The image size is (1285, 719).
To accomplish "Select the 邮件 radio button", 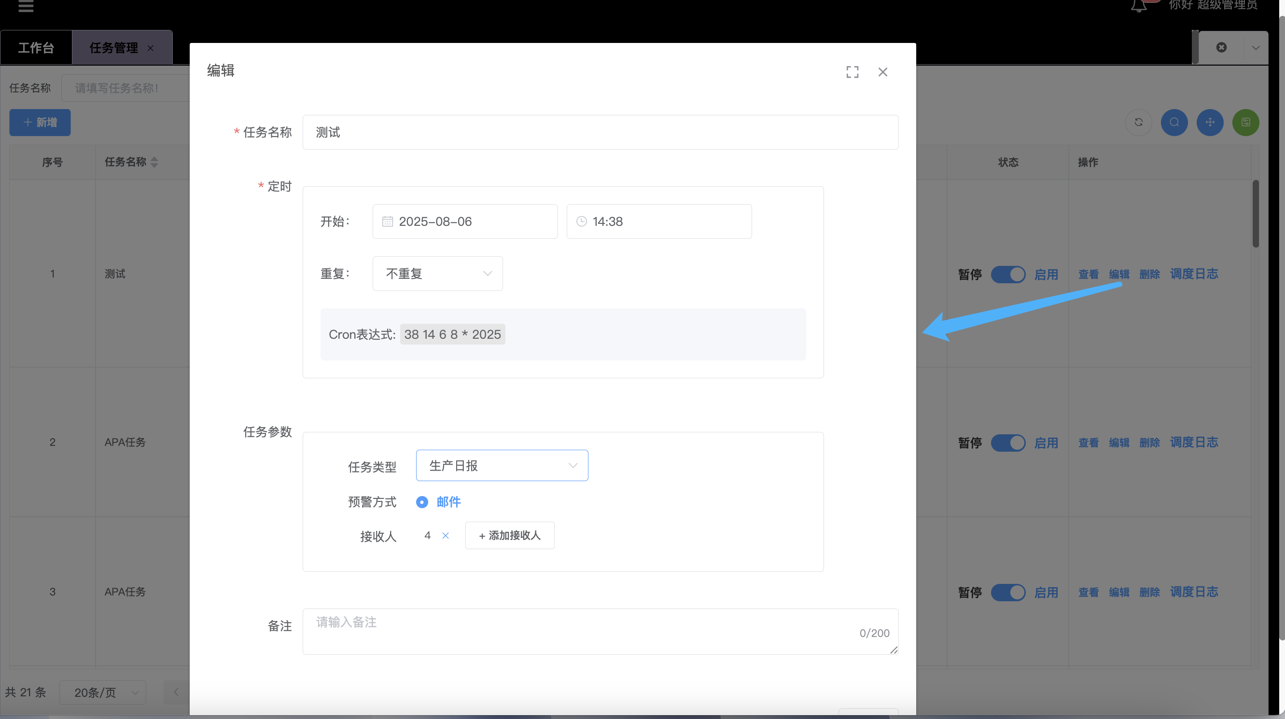I will (x=422, y=502).
